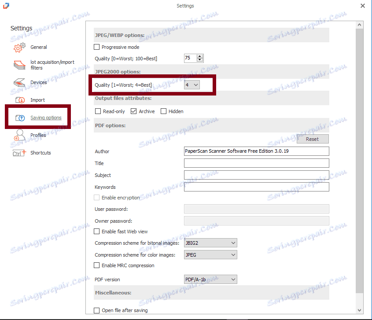Close the Settings window
372x320 pixels.
(x=362, y=6)
